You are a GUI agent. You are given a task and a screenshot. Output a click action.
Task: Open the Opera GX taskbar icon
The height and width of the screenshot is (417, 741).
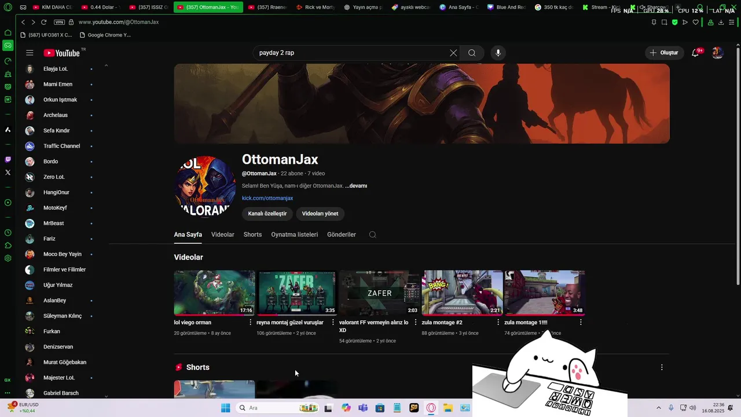[431, 408]
